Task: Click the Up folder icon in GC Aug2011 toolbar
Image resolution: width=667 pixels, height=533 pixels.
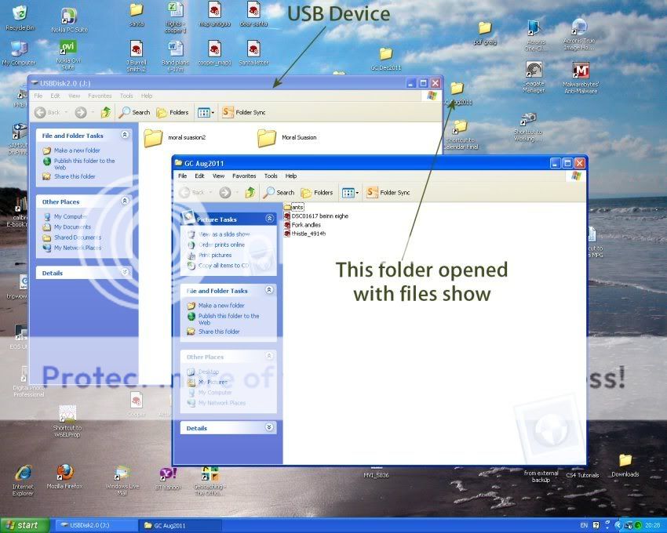Action: click(250, 192)
